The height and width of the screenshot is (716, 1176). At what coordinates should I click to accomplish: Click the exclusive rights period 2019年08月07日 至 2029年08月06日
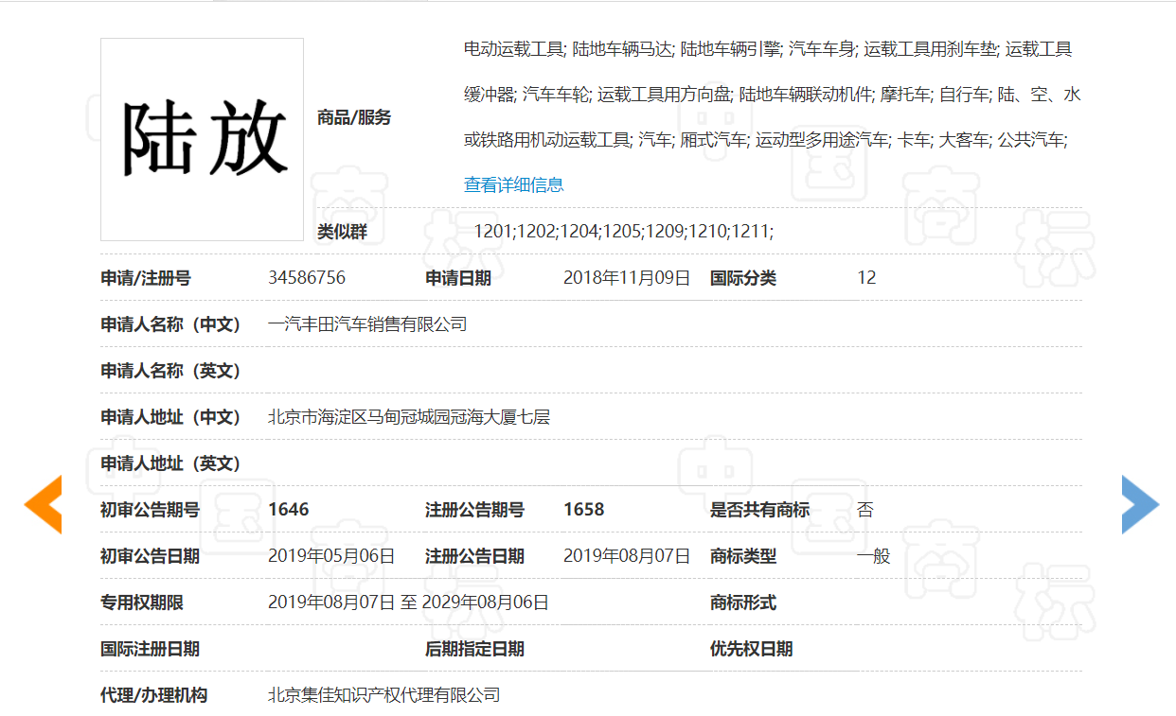pyautogui.click(x=408, y=602)
